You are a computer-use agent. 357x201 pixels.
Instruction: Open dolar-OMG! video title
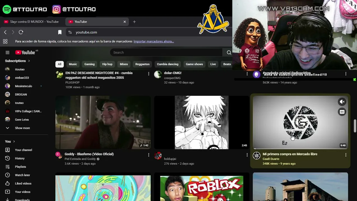point(173,73)
